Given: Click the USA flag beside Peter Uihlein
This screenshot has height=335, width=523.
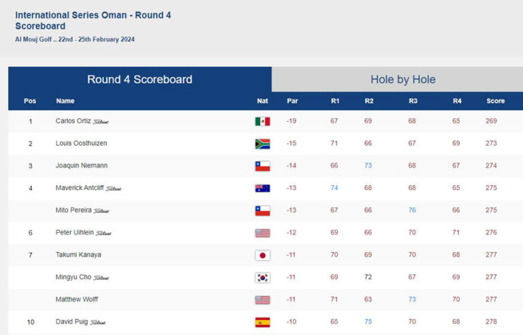Looking at the screenshot, I should click(262, 233).
